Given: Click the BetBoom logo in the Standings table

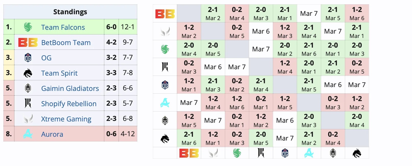Looking at the screenshot, I should pos(28,42).
